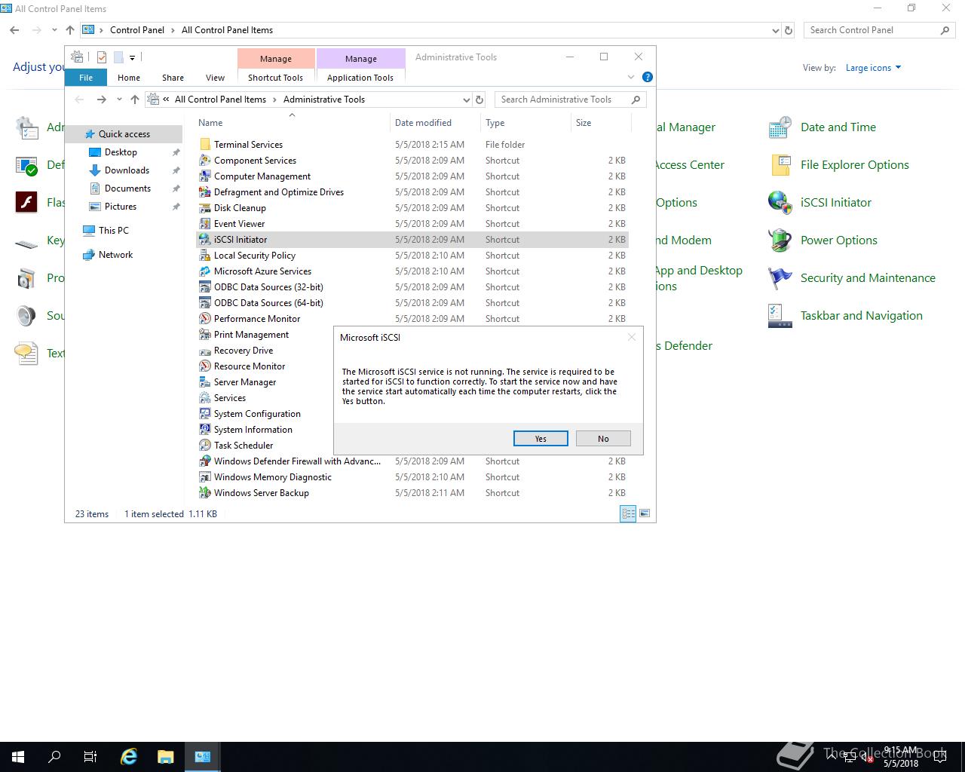
Task: Select Downloads in the navigation pane
Action: tap(127, 170)
